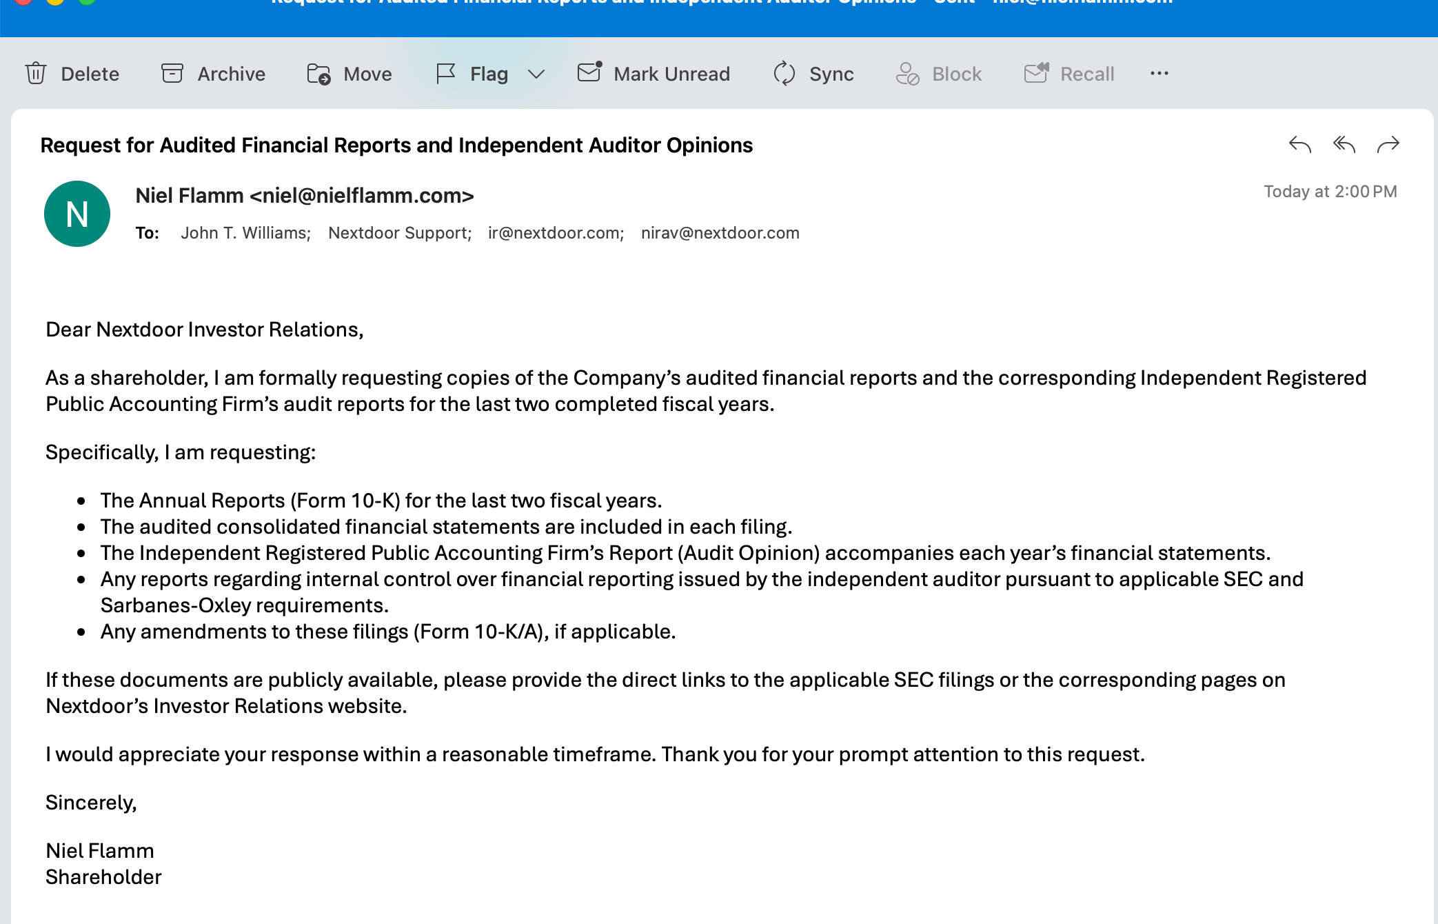The width and height of the screenshot is (1438, 924).
Task: Click the 'Specifically, I am requesting:' line
Action: coord(181,452)
